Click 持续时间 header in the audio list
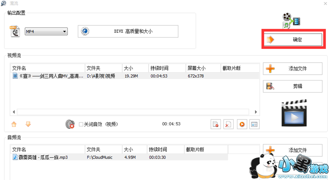The width and height of the screenshot is (329, 180). point(166,149)
